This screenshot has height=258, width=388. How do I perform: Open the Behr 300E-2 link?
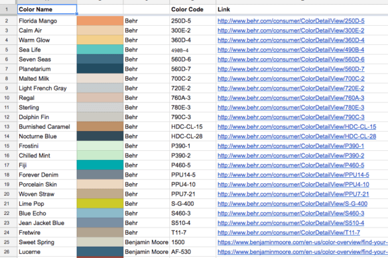tap(291, 30)
